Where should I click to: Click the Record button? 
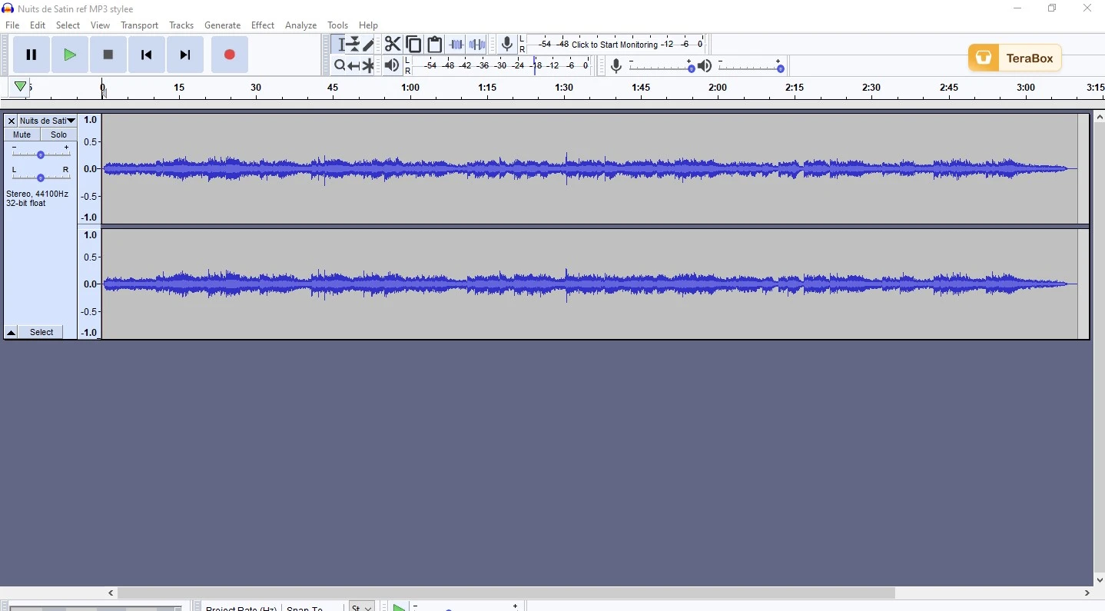pyautogui.click(x=230, y=55)
